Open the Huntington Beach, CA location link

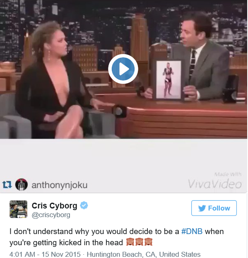pos(144,254)
